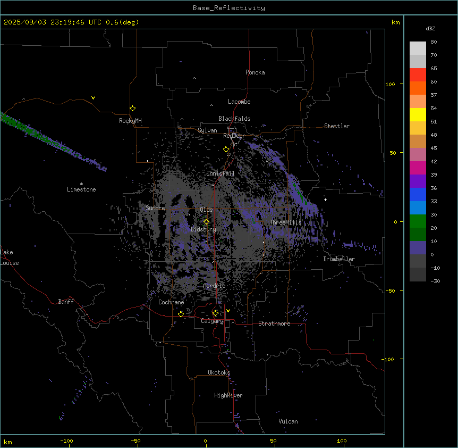The height and width of the screenshot is (448, 458).
Task: Click the ThreeHills label
Action: click(x=285, y=222)
